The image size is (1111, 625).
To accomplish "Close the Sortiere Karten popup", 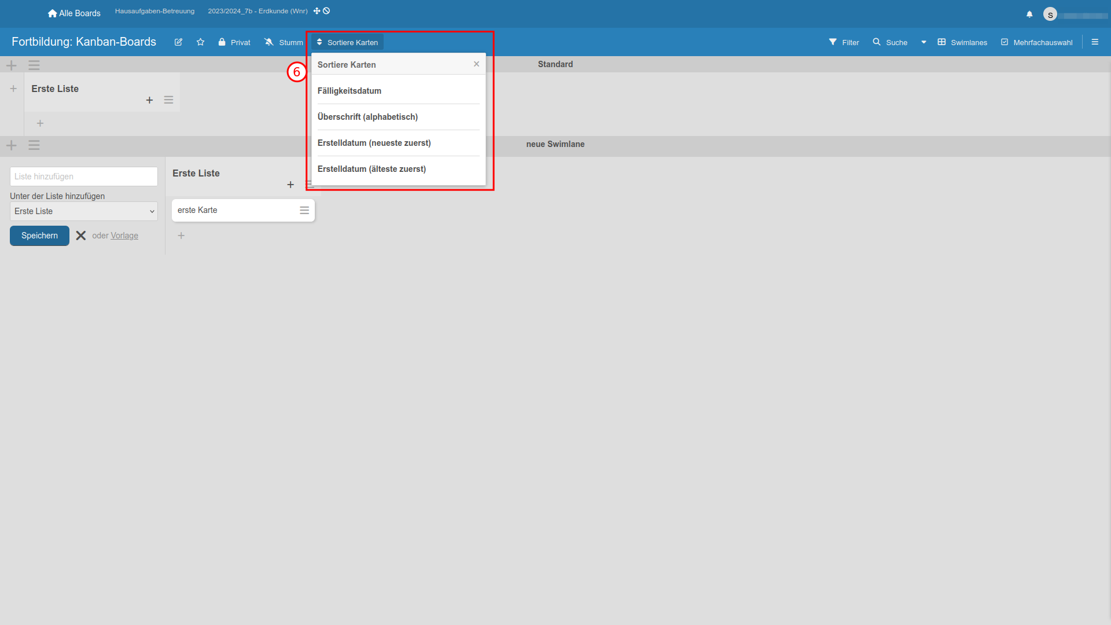I will (x=476, y=64).
